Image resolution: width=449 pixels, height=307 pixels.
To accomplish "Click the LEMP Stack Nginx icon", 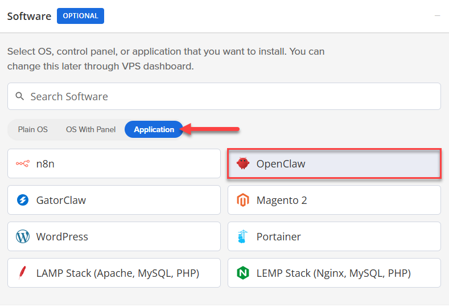I will pos(243,273).
